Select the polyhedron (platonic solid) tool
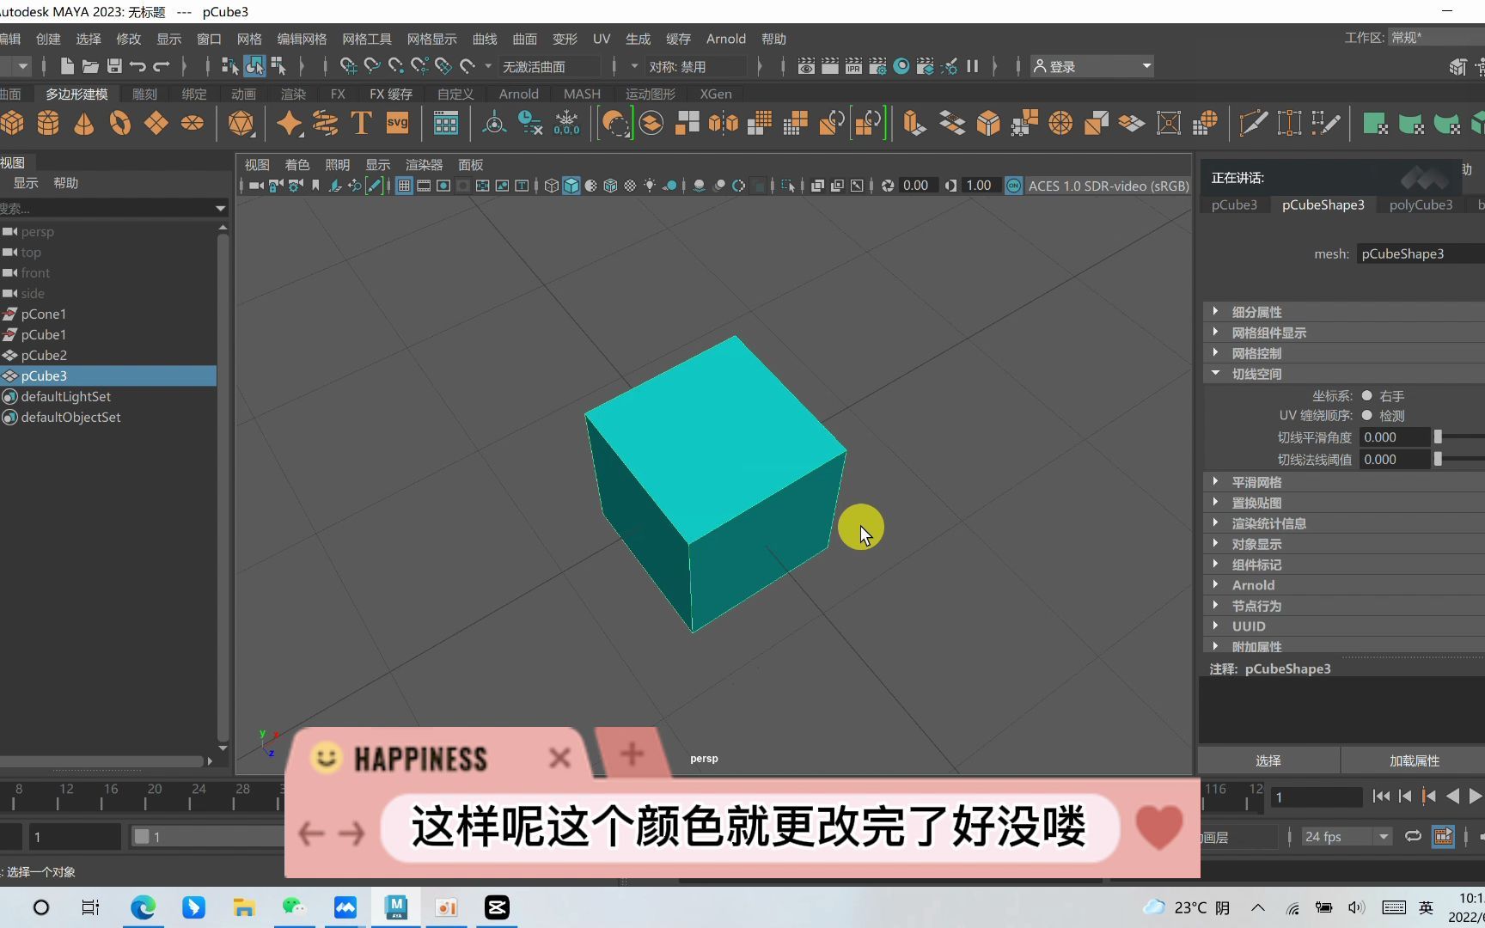1485x928 pixels. coord(241,123)
